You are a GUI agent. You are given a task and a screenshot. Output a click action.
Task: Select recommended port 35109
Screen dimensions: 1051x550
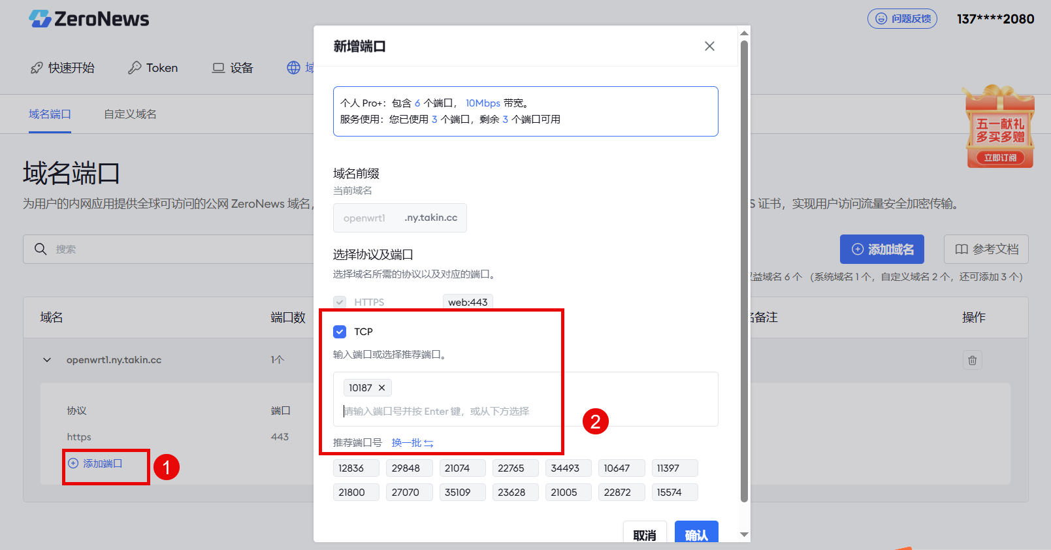[462, 493]
